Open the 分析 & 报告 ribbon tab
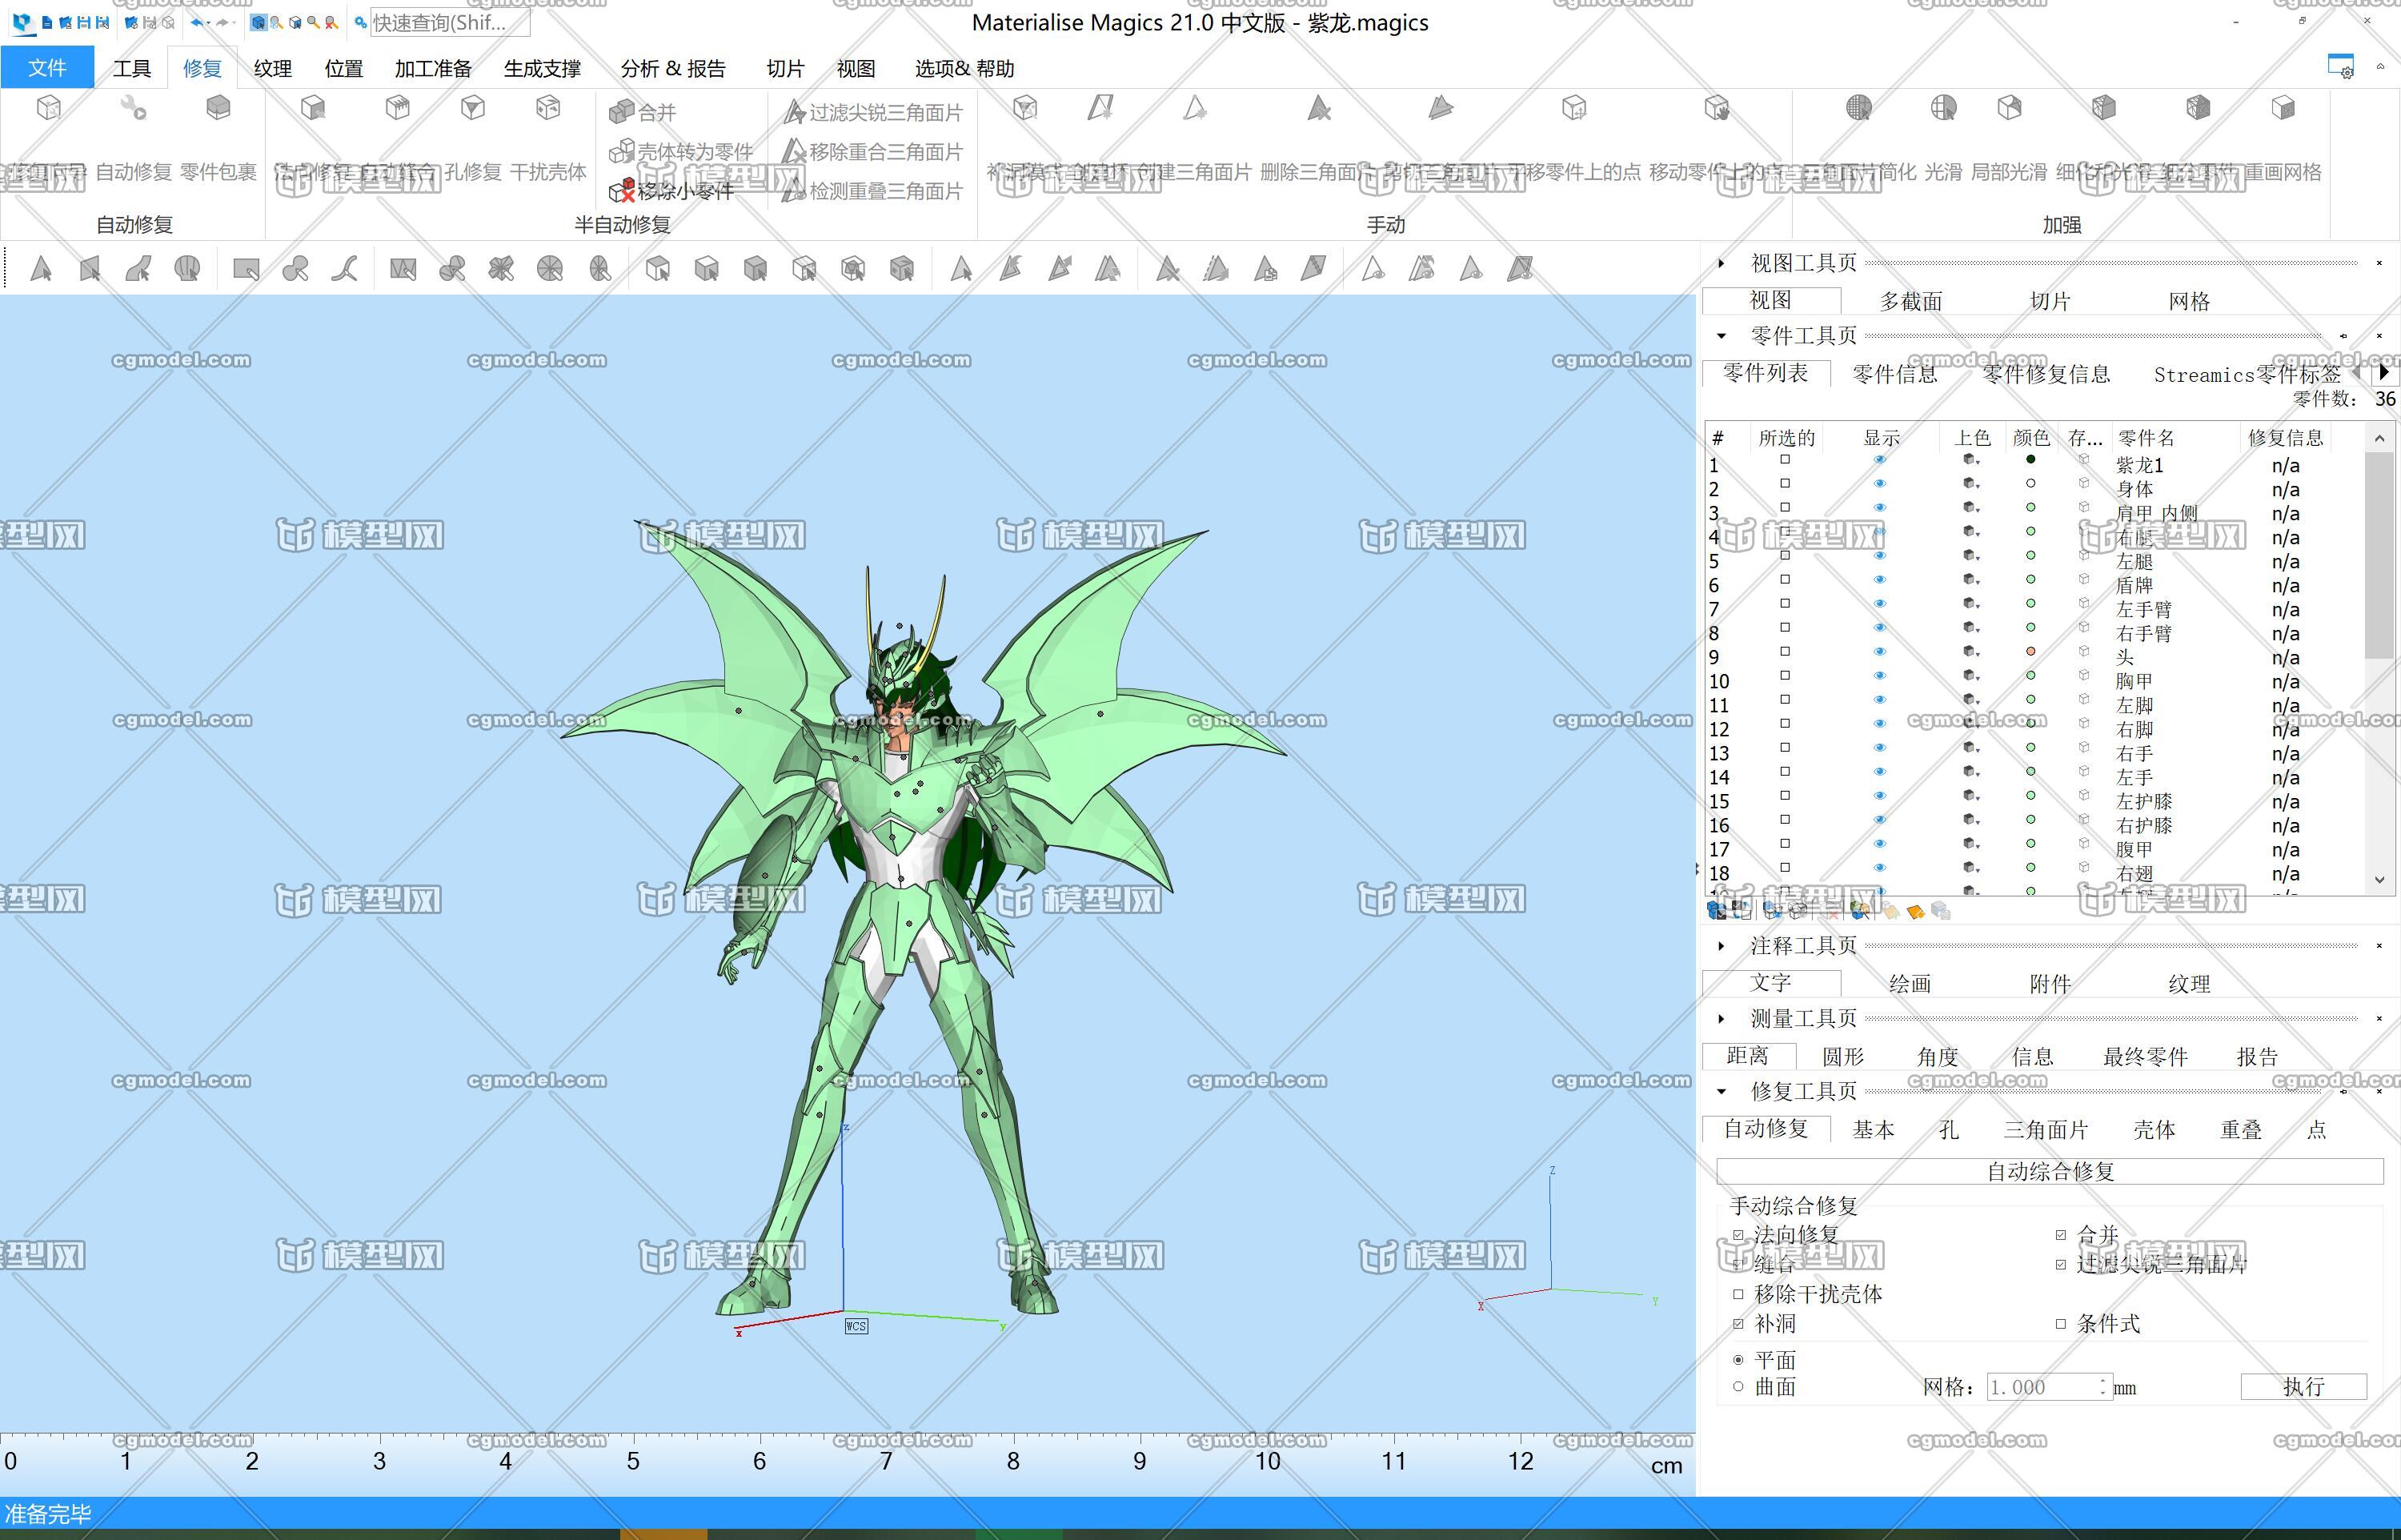Screen dimensions: 2401x1540 (673, 68)
